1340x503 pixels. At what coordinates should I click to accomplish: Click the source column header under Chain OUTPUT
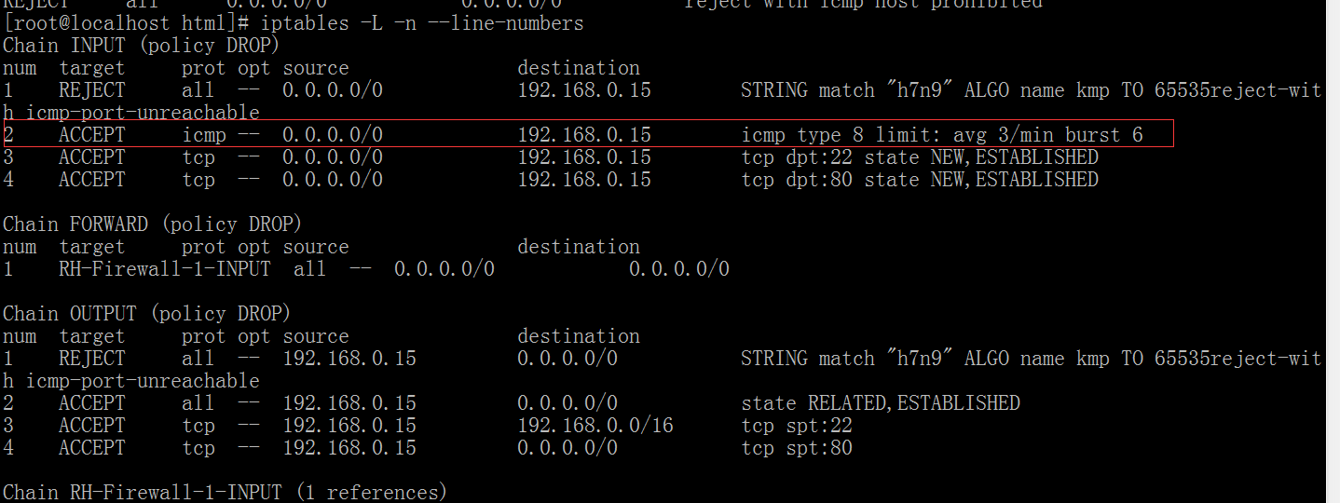tap(315, 336)
